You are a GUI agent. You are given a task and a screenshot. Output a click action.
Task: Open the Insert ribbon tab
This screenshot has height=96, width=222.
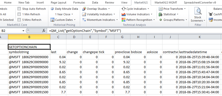pos(40,3)
